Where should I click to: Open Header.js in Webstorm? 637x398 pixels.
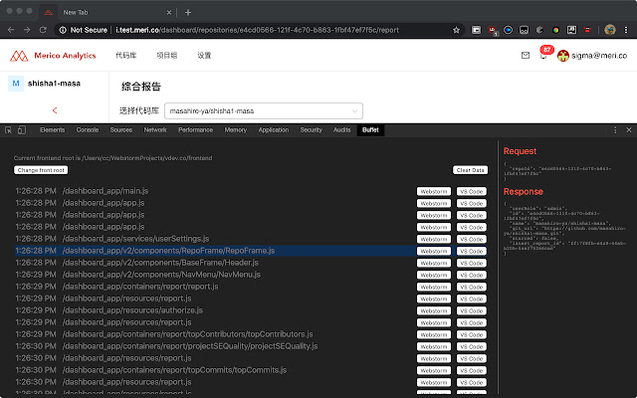(434, 263)
